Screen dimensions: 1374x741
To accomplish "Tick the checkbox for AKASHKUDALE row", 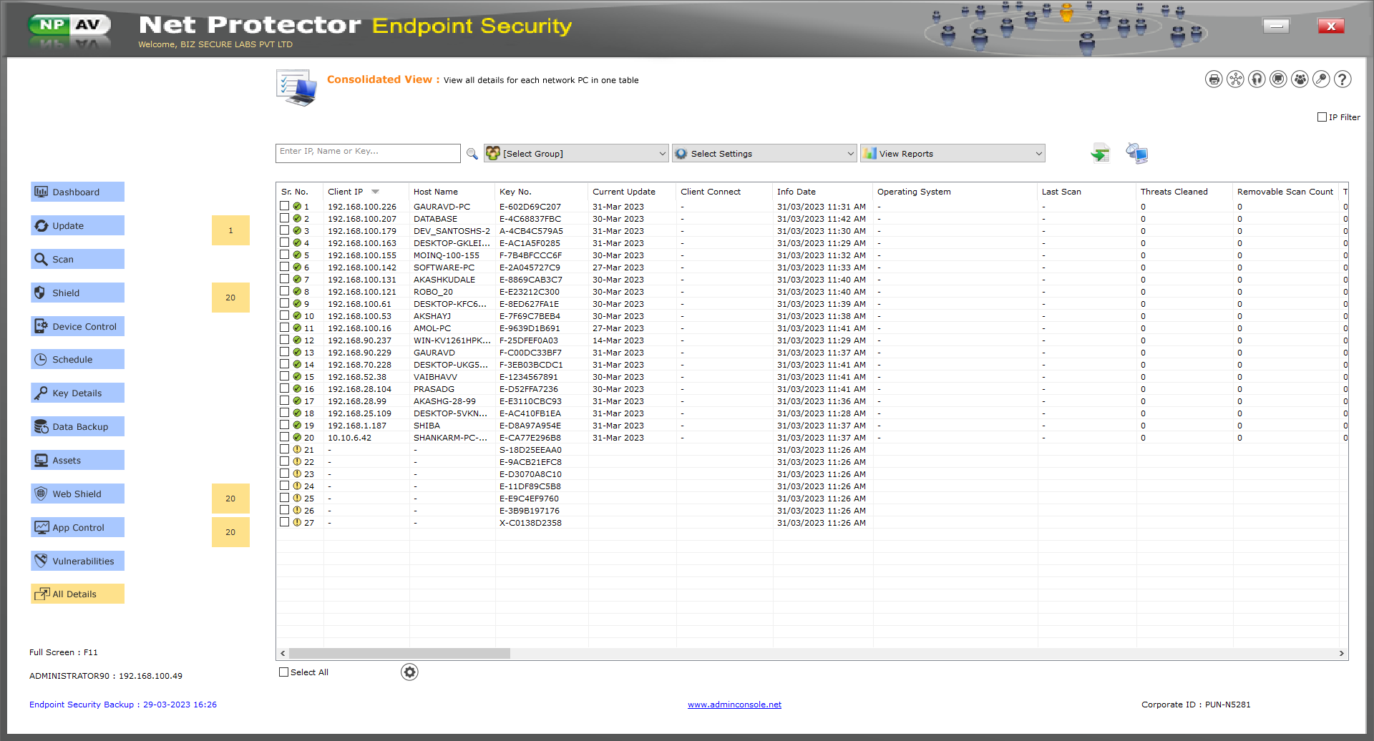I will pyautogui.click(x=284, y=279).
